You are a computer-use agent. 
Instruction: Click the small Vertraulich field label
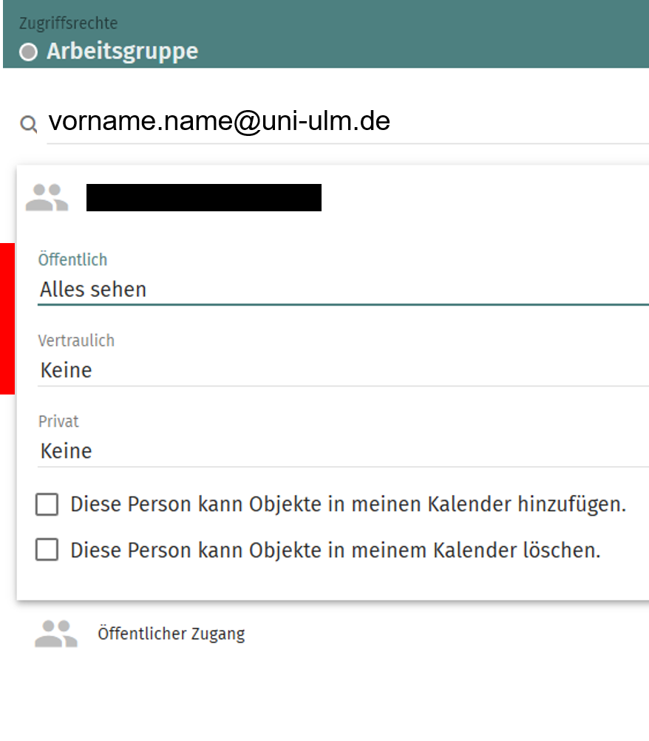point(76,341)
